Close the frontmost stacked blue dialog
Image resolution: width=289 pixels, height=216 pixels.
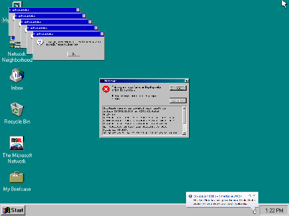tap(102, 34)
